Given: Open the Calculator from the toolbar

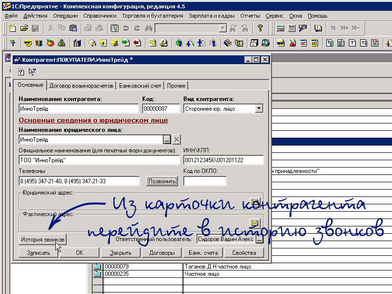Looking at the screenshot, I should tap(280, 28).
